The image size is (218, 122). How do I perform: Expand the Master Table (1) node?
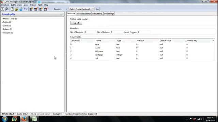tap(2, 19)
